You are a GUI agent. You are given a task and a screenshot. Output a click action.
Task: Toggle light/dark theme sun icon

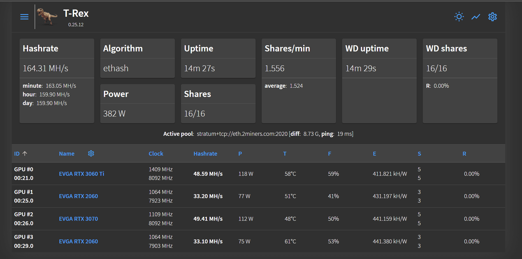point(459,17)
